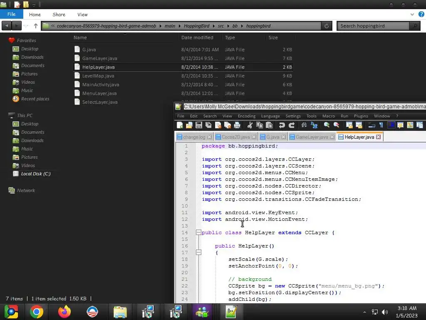
Task: Switch to the change.log tab
Action: point(194,137)
